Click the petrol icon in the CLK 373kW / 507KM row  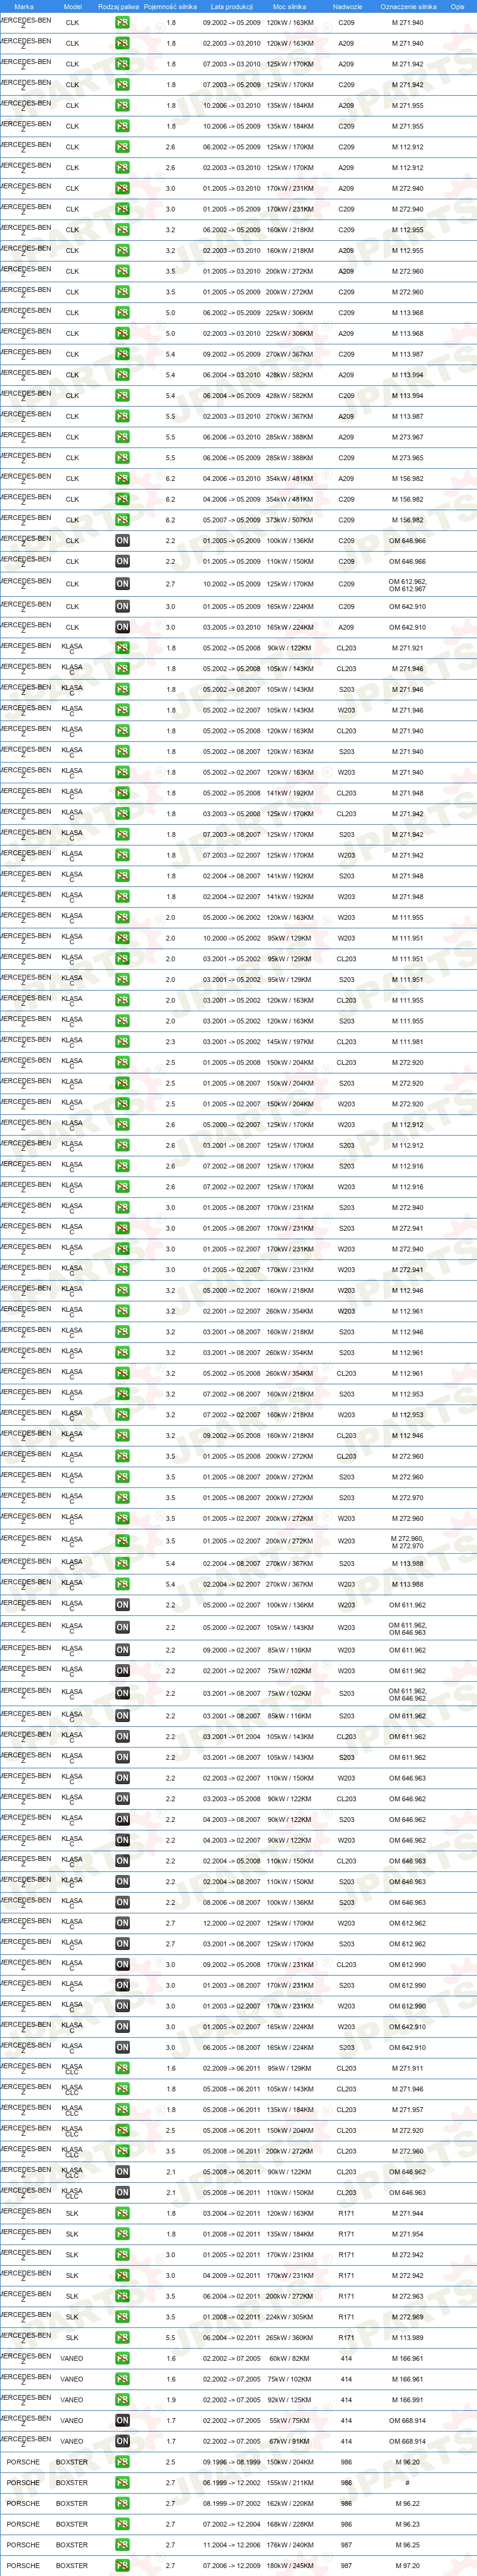coord(122,520)
